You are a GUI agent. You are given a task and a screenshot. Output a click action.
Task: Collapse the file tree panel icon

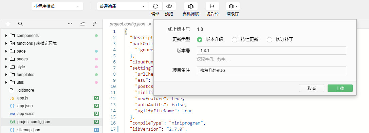(x=95, y=24)
